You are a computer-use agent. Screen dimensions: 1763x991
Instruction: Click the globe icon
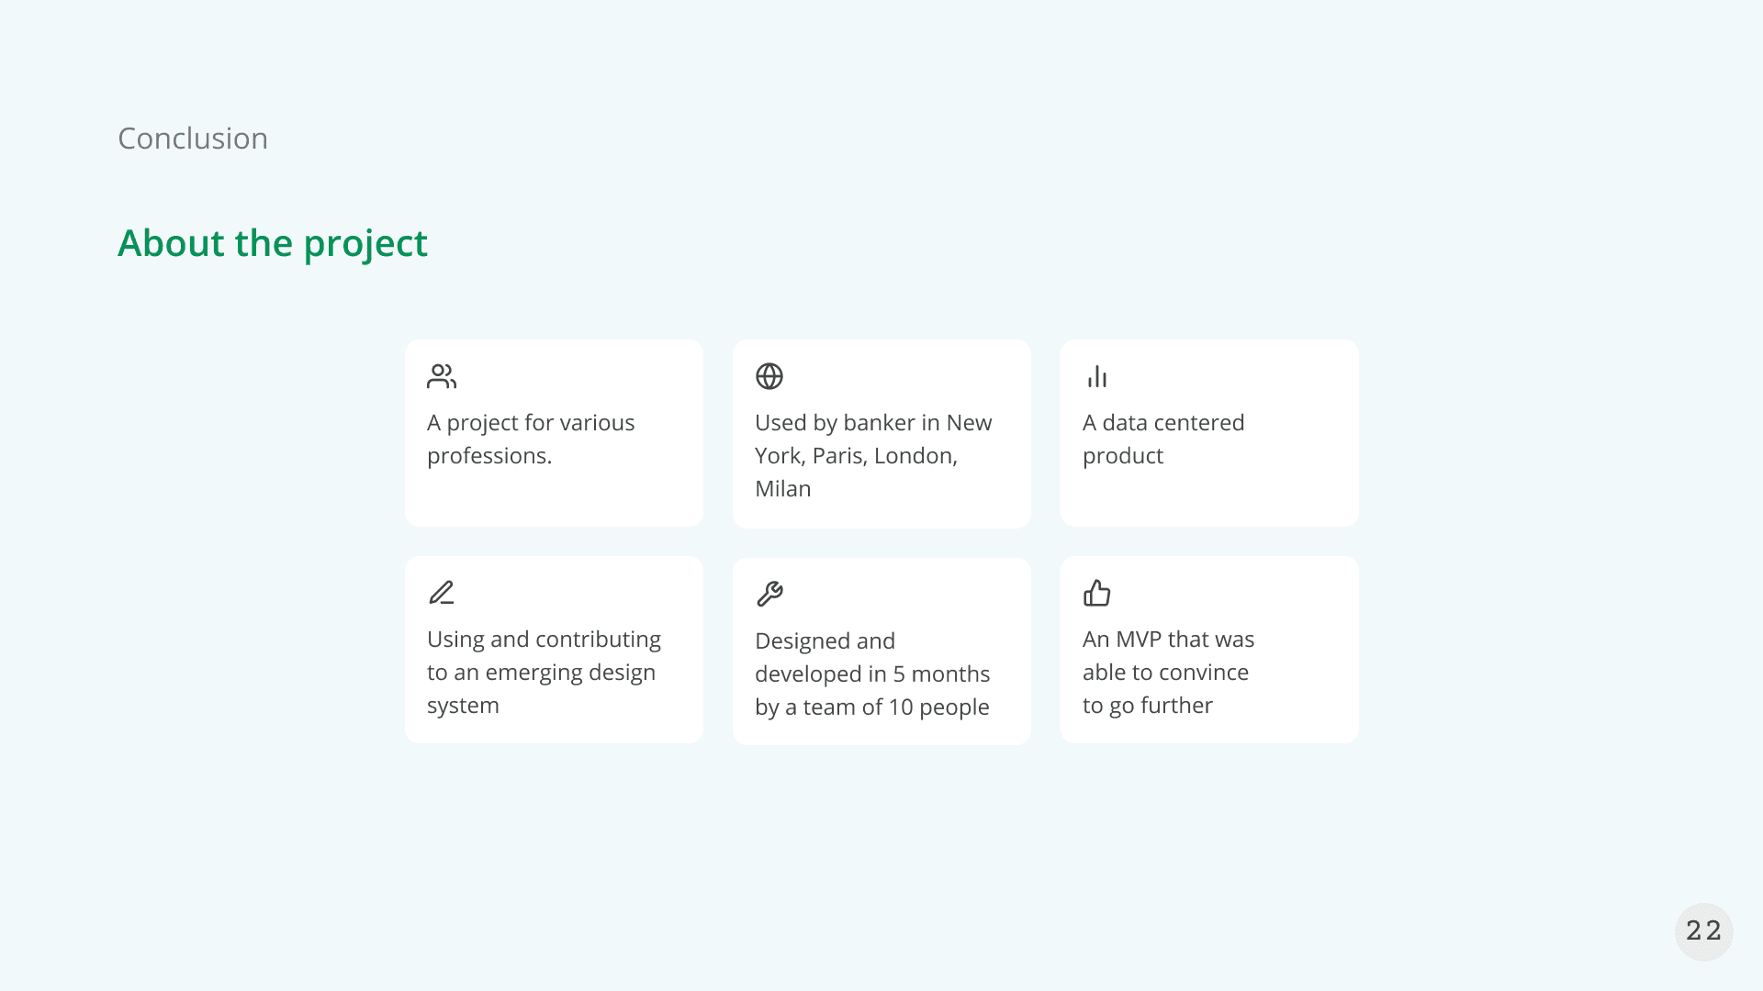[x=769, y=376]
